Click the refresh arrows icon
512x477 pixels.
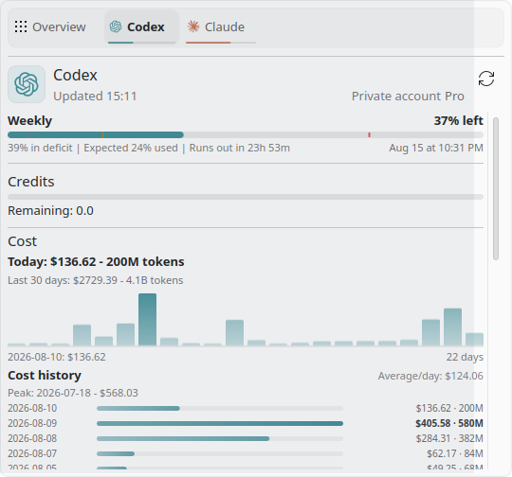point(486,79)
